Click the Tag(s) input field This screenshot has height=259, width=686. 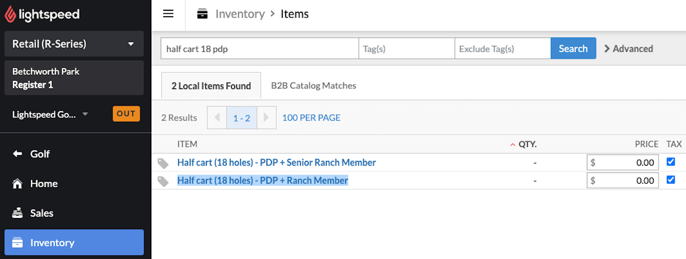407,48
